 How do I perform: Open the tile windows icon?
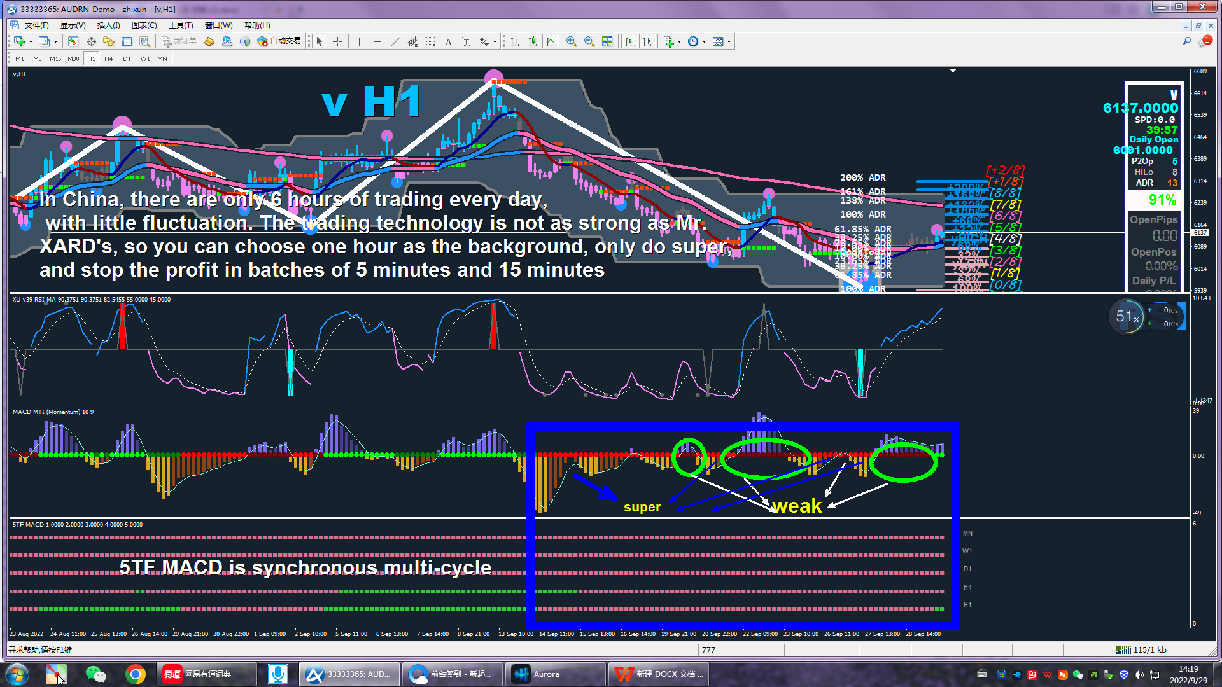(607, 41)
